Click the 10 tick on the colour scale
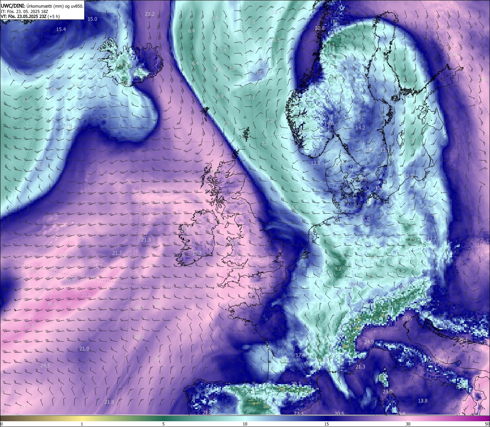The width and height of the screenshot is (490, 427). [x=245, y=424]
